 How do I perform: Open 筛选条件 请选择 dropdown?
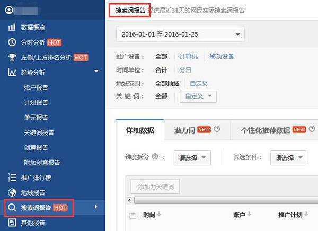[289, 157]
